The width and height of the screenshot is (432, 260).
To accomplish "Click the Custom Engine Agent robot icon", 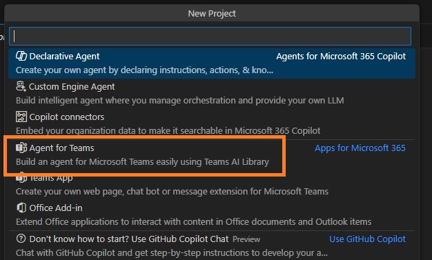I will [21, 86].
